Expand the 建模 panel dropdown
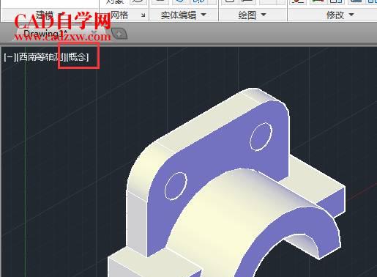This screenshot has height=277, width=377. coord(61,15)
